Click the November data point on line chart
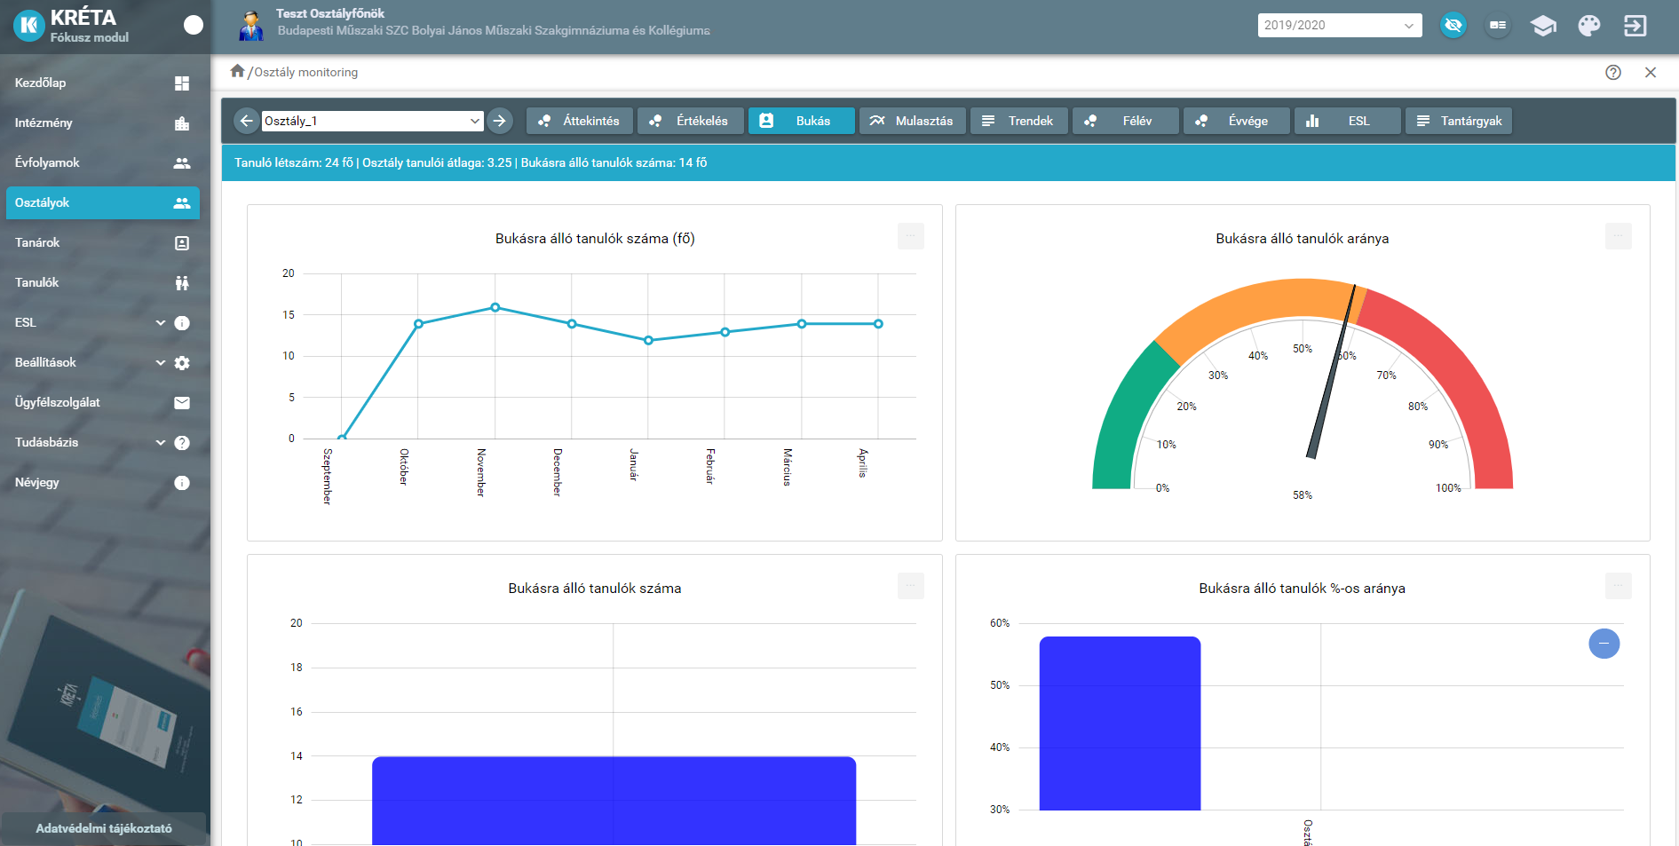The image size is (1679, 846). point(495,307)
